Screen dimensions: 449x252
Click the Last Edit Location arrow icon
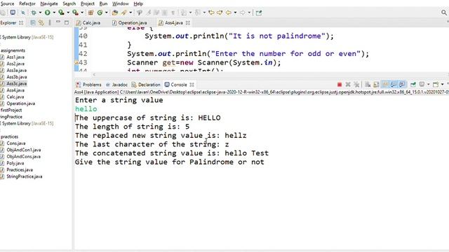point(211,13)
